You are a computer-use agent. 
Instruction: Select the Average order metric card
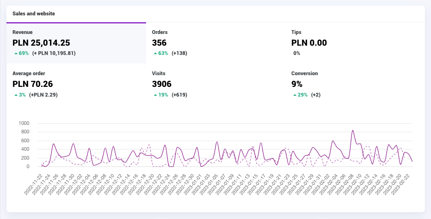coord(76,84)
